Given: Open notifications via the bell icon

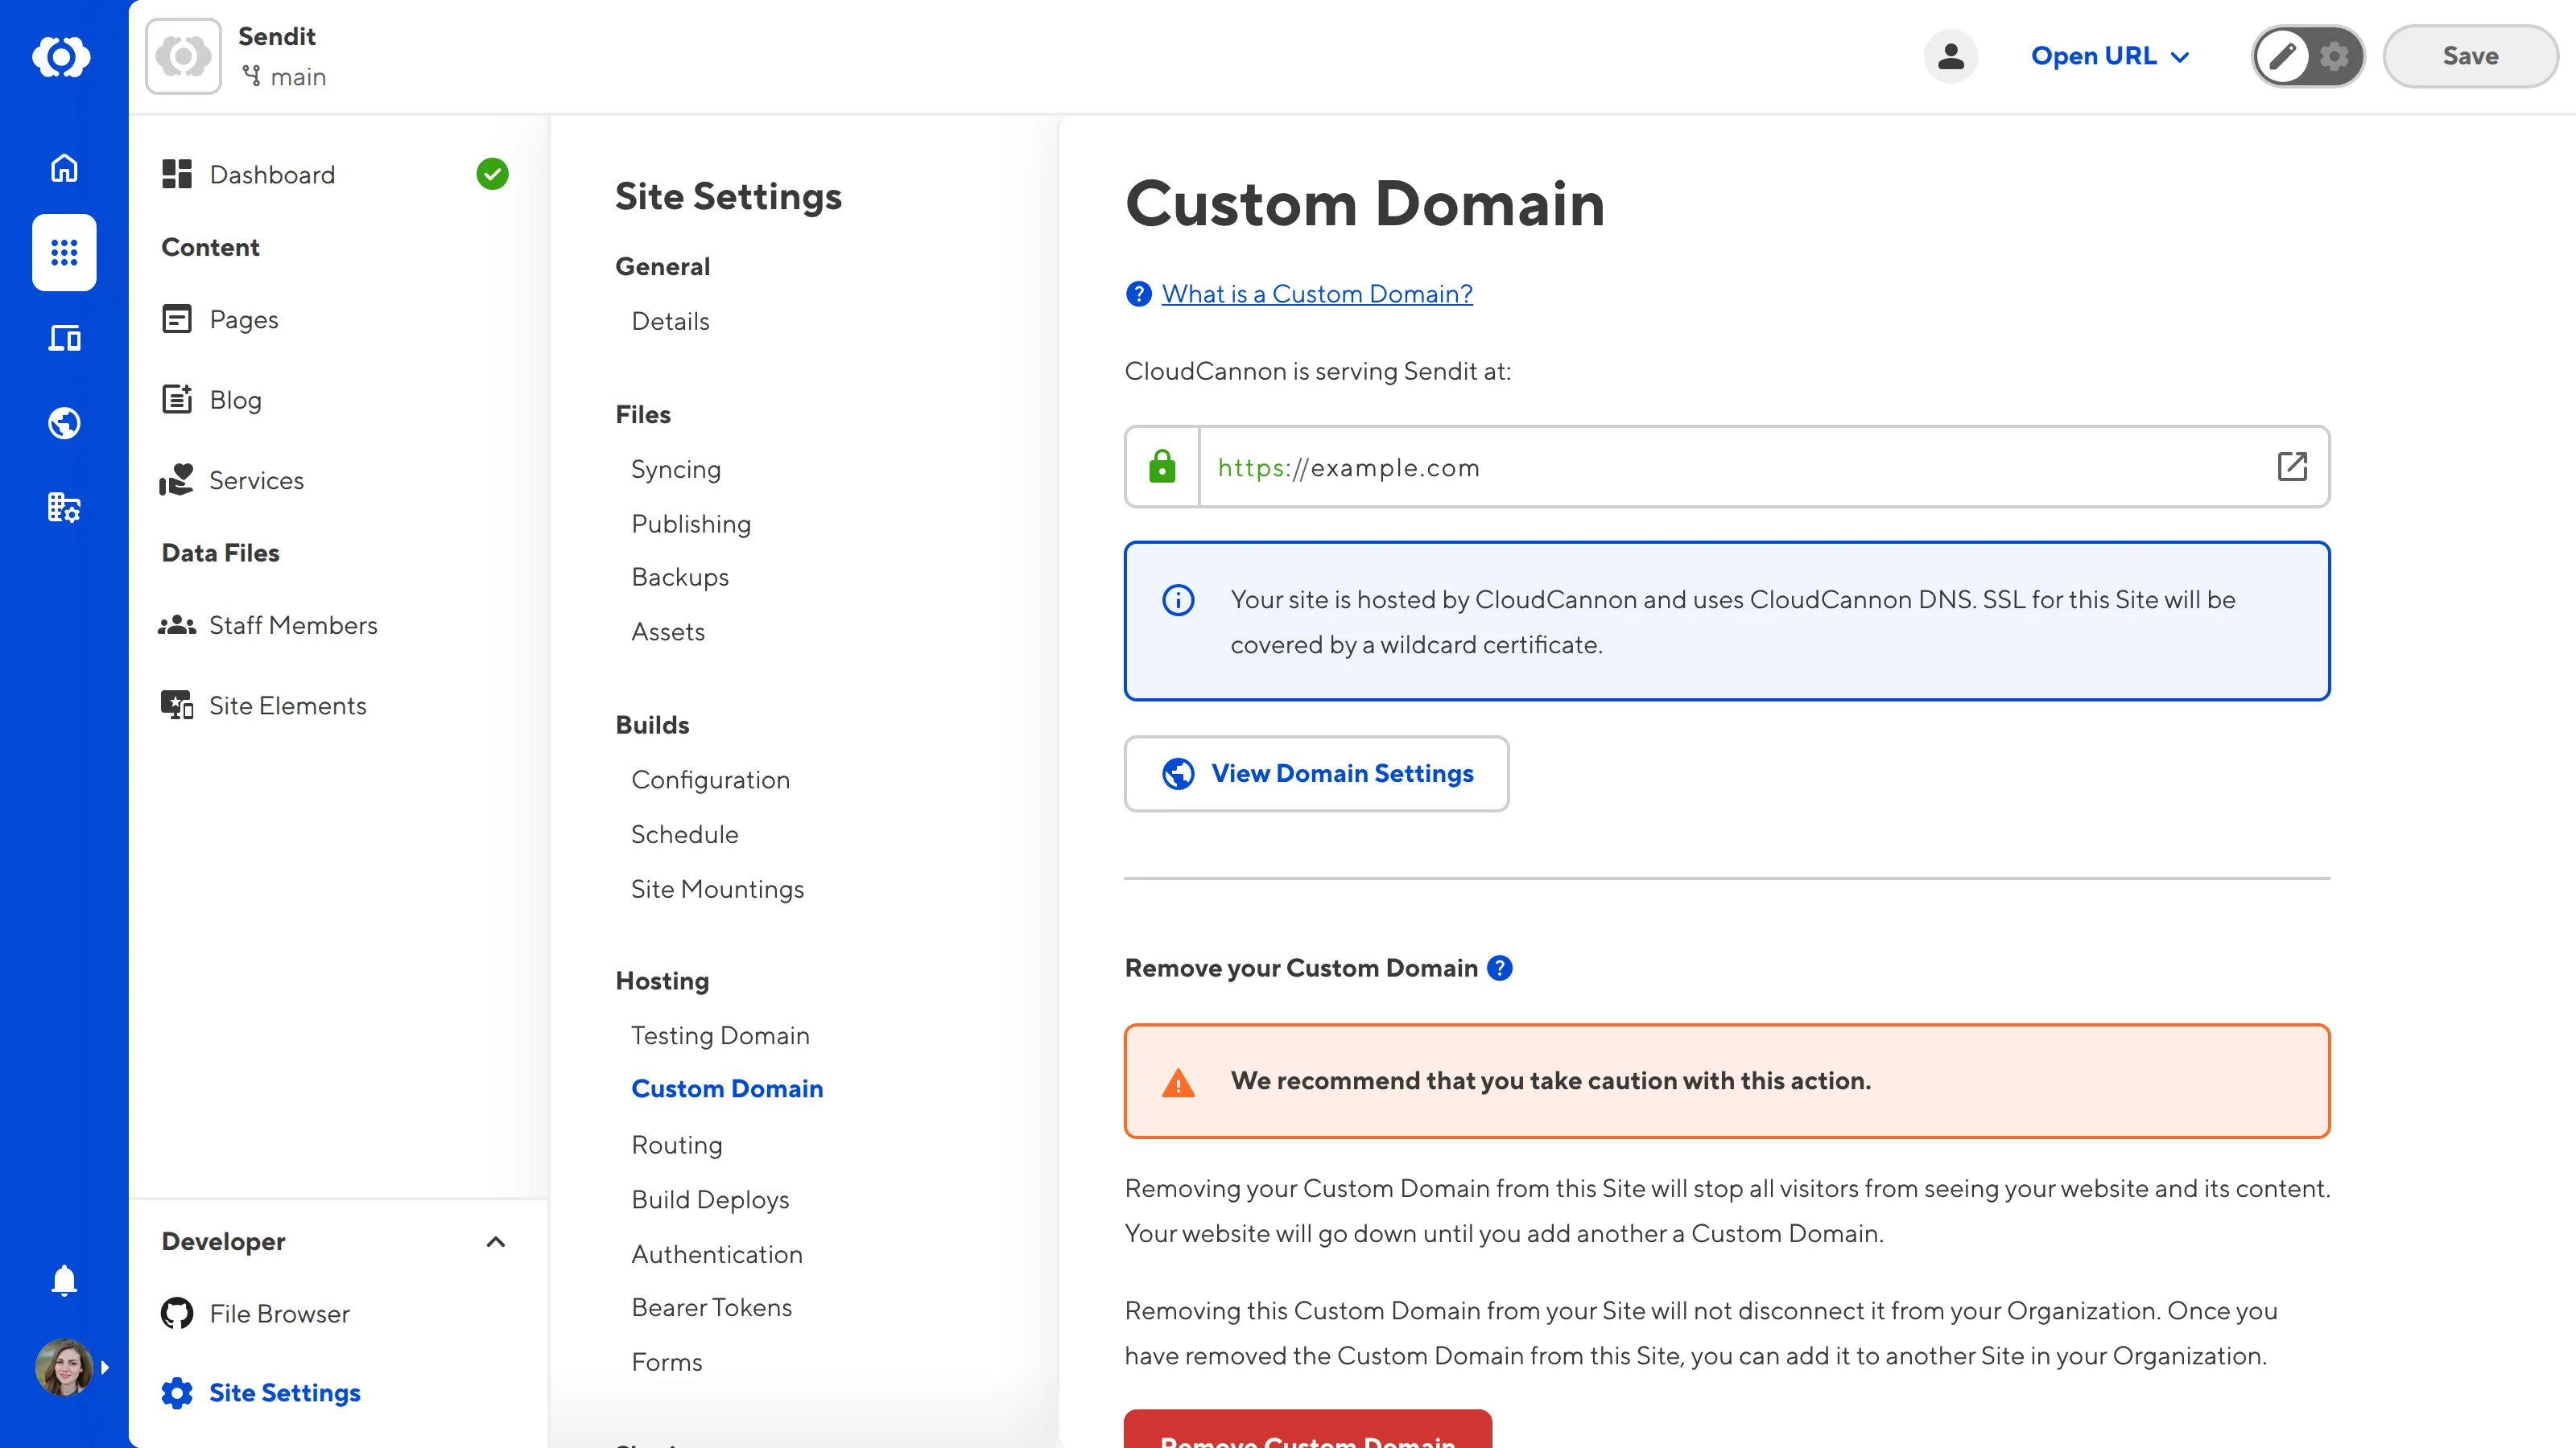Looking at the screenshot, I should 63,1280.
